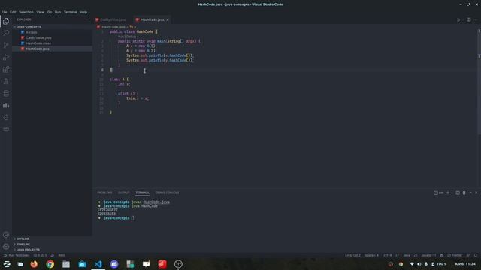Open the Source Control view

(x=6, y=45)
